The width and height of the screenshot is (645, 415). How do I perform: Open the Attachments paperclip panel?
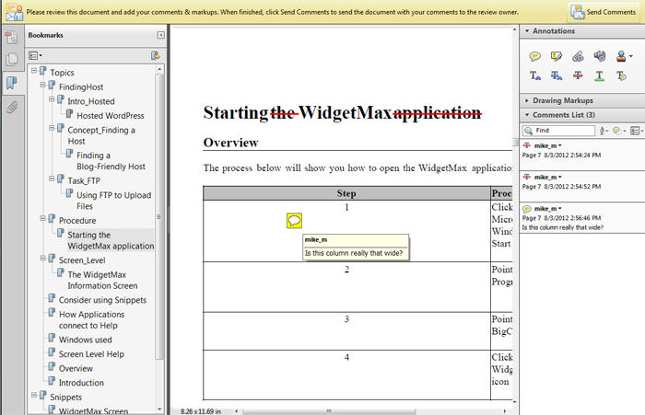[11, 107]
